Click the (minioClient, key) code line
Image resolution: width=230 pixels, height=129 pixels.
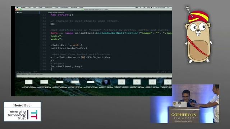(66, 66)
